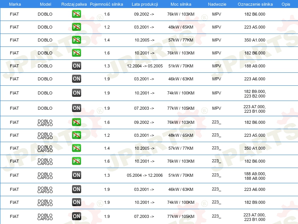This screenshot has height=224, width=298.
Task: Select engine code 223 A7.000, 223 B1.000 in MPV row
Action: tap(255, 109)
